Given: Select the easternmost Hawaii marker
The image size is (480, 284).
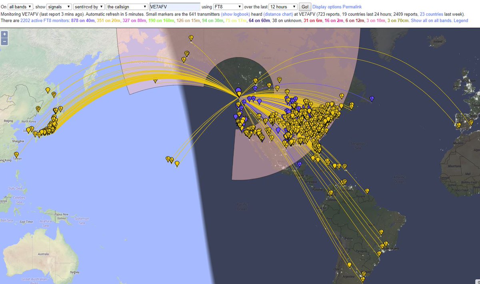Looking at the screenshot, I should point(177,163).
